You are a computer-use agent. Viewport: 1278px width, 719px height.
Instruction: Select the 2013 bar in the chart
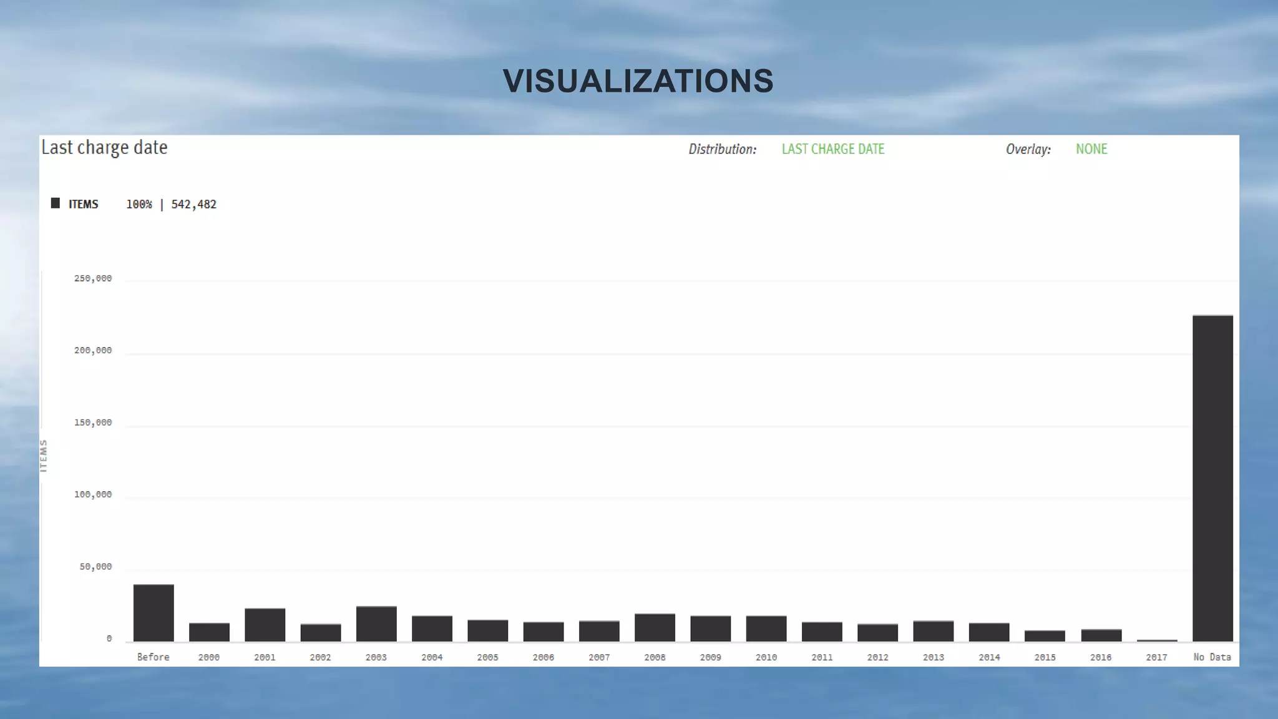tap(934, 631)
